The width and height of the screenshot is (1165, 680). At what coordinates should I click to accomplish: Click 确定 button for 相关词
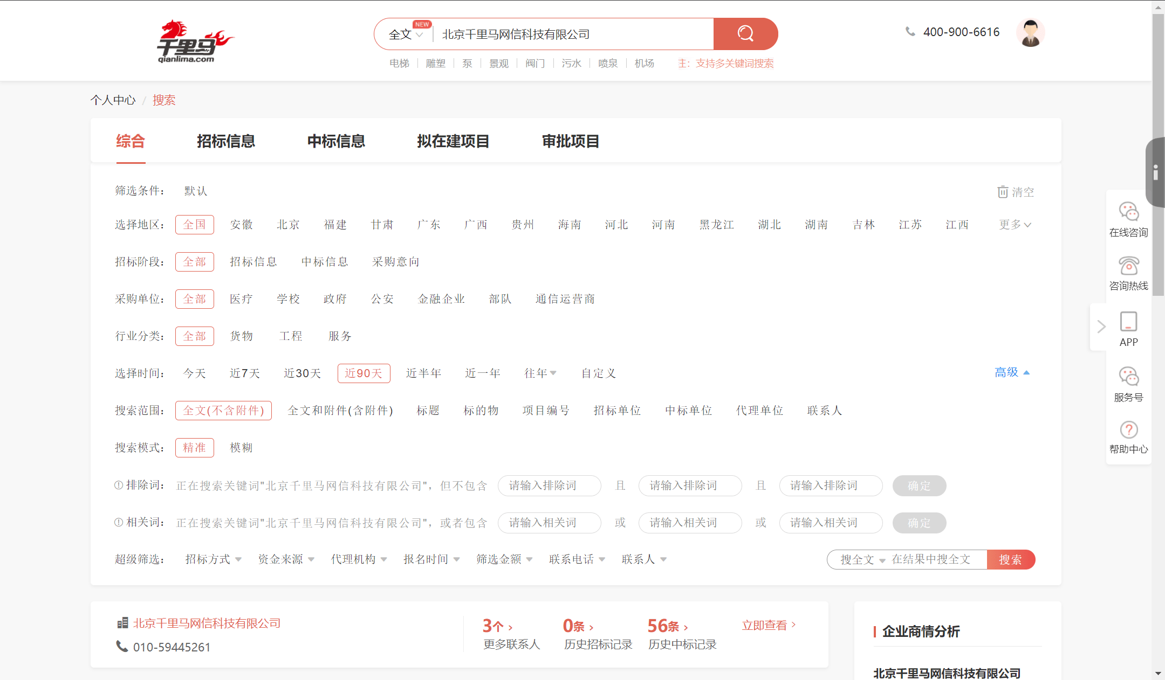pos(919,523)
